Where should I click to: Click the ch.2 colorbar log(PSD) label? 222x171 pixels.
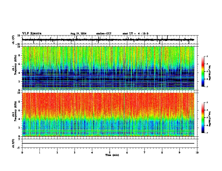[210, 119]
